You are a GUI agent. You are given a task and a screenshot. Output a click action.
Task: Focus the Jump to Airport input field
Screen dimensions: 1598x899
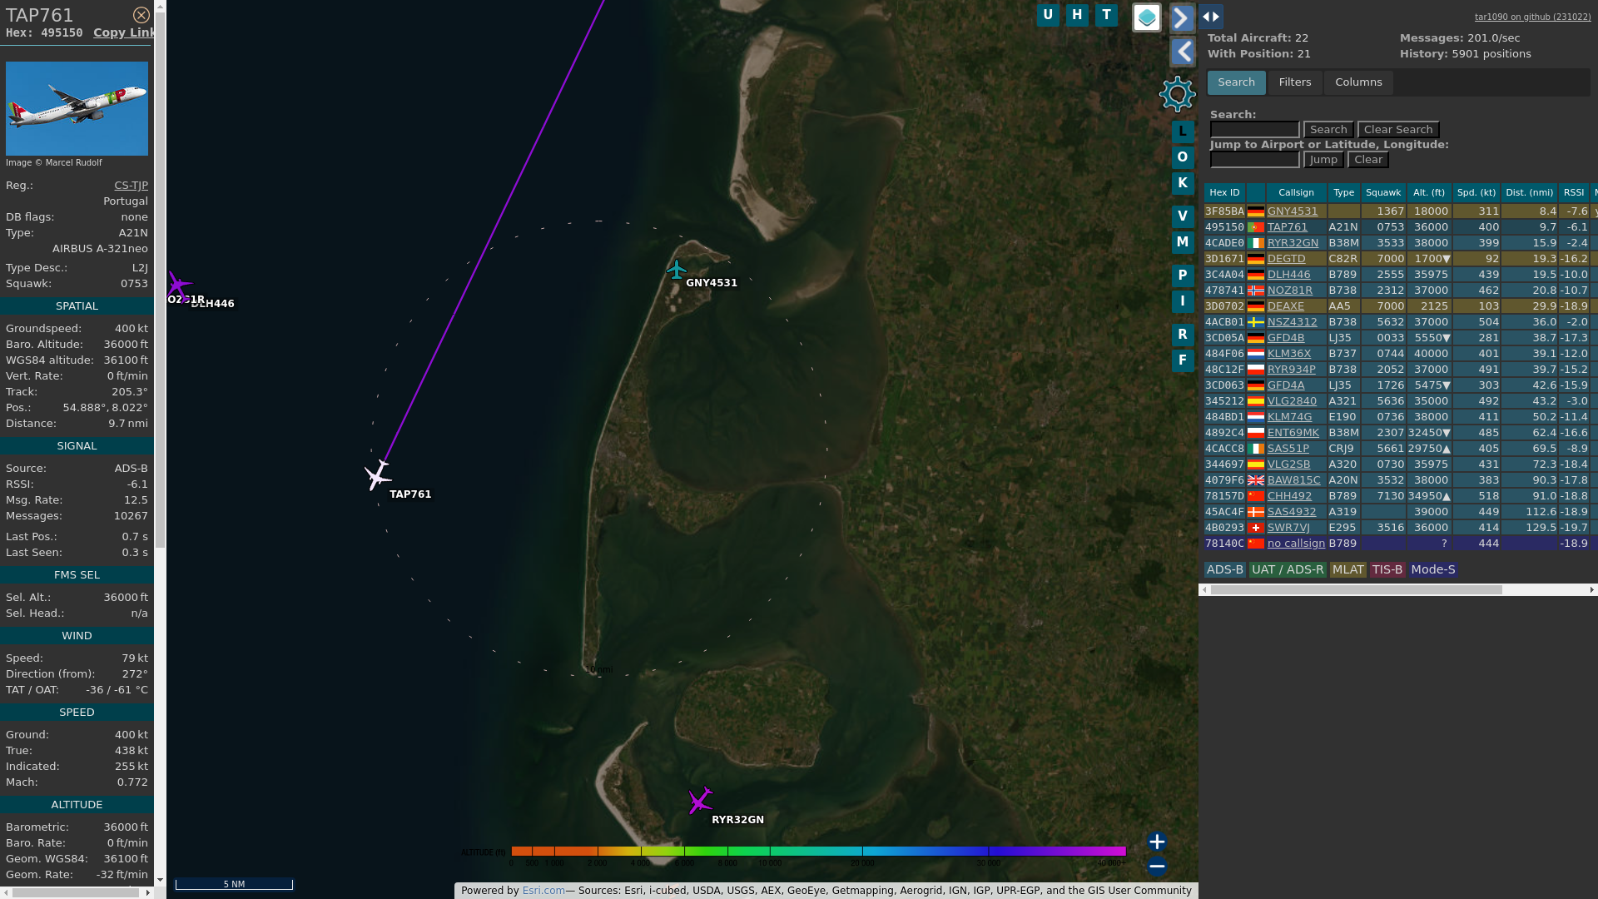point(1254,160)
